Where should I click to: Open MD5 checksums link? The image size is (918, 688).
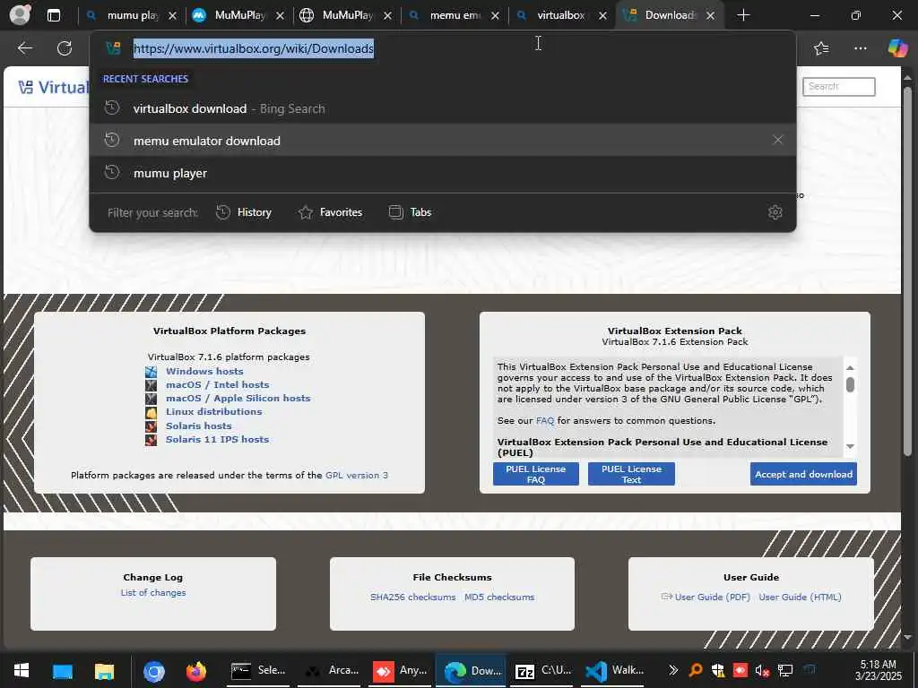(499, 597)
